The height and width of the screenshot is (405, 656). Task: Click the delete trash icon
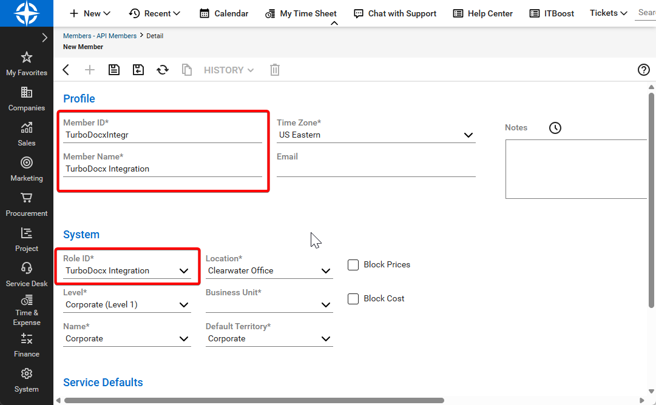tap(274, 70)
